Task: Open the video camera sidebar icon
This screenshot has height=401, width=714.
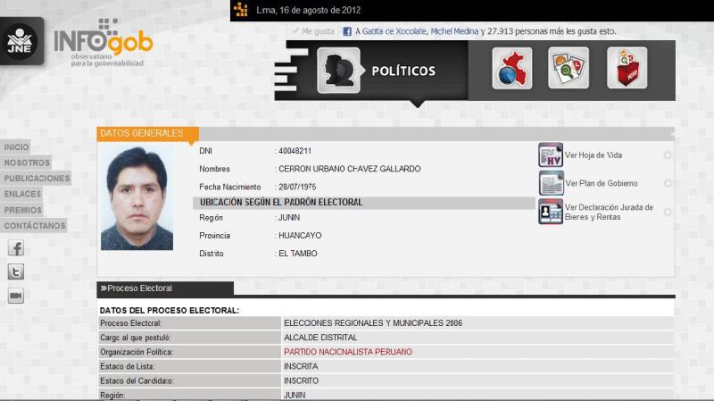Action: click(x=16, y=296)
